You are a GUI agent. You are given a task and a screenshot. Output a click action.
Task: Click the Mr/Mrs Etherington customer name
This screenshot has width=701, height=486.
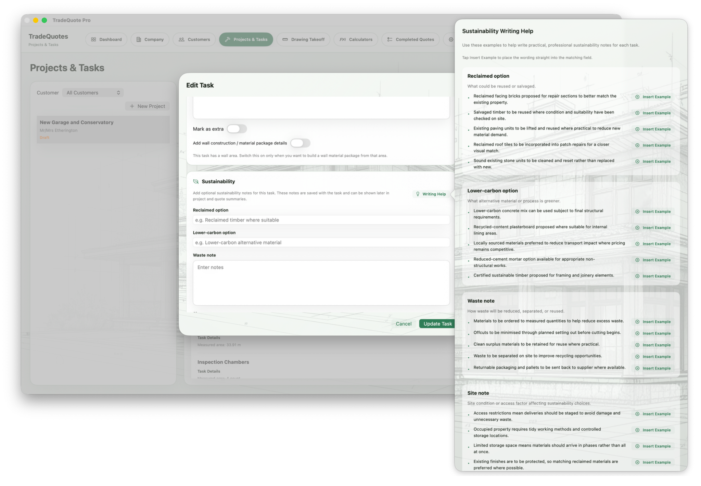59,130
